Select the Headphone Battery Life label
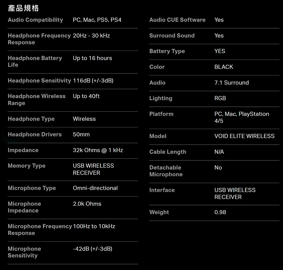283x270 pixels. click(35, 61)
